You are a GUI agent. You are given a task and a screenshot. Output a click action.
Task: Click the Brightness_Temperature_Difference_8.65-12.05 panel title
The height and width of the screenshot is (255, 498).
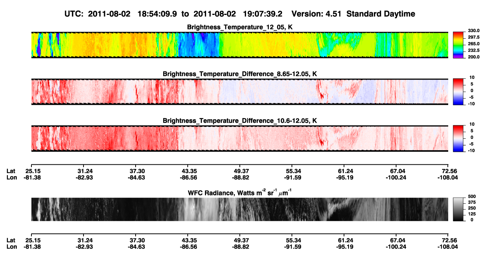click(x=240, y=73)
